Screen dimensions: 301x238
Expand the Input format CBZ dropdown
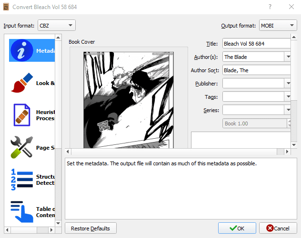click(57, 25)
